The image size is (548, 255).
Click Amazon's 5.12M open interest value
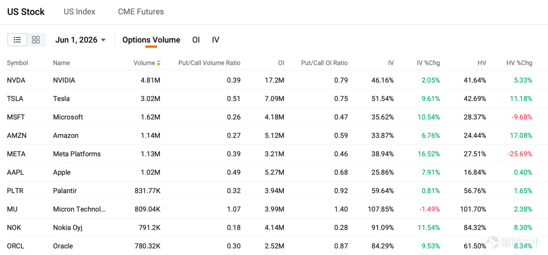click(274, 136)
